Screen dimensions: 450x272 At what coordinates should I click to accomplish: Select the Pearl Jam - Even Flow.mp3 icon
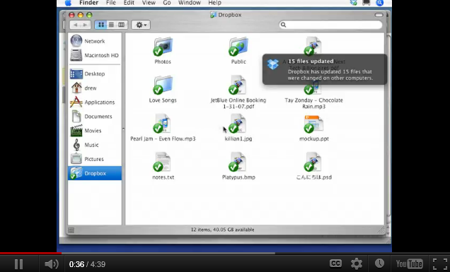coord(163,124)
